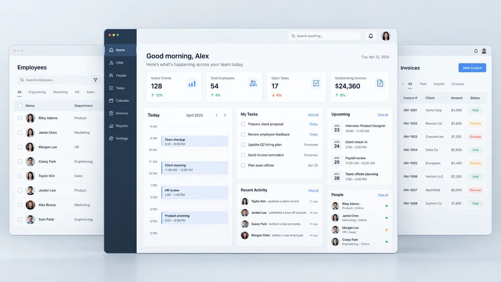Click the Tasks icon in sidebar
This screenshot has height=282, width=501.
[111, 88]
